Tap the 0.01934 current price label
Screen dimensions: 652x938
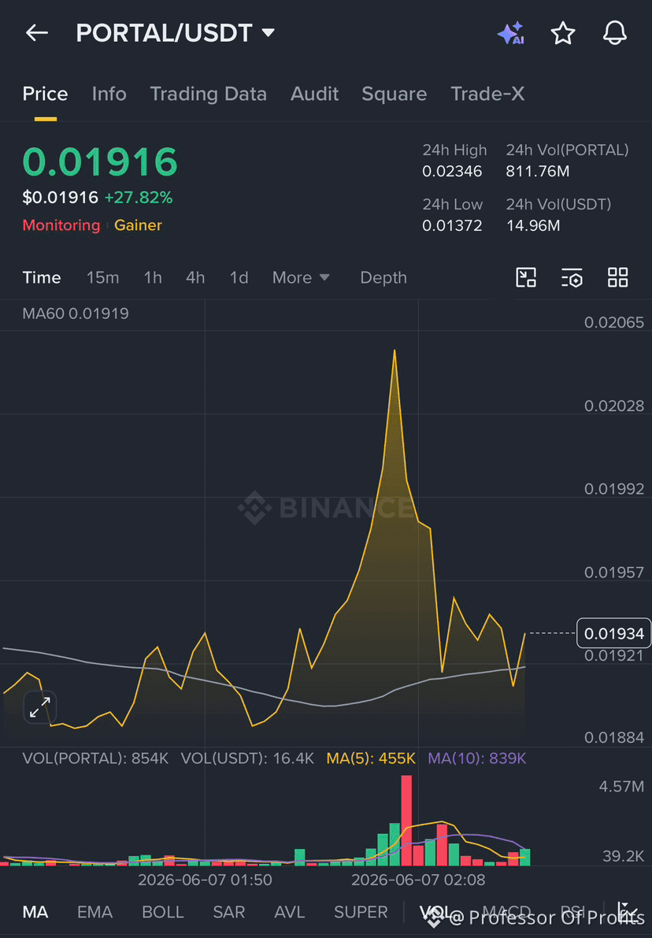pyautogui.click(x=613, y=633)
